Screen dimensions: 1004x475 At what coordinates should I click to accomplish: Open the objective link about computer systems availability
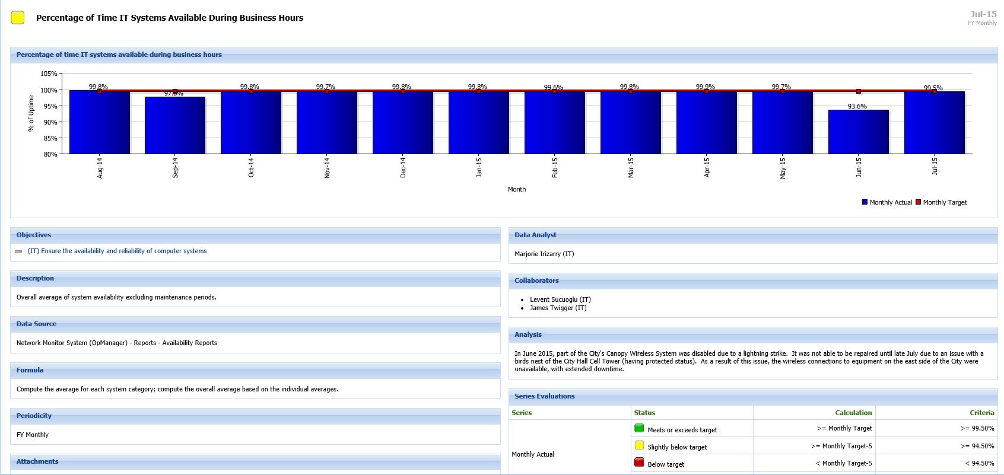[x=117, y=251]
